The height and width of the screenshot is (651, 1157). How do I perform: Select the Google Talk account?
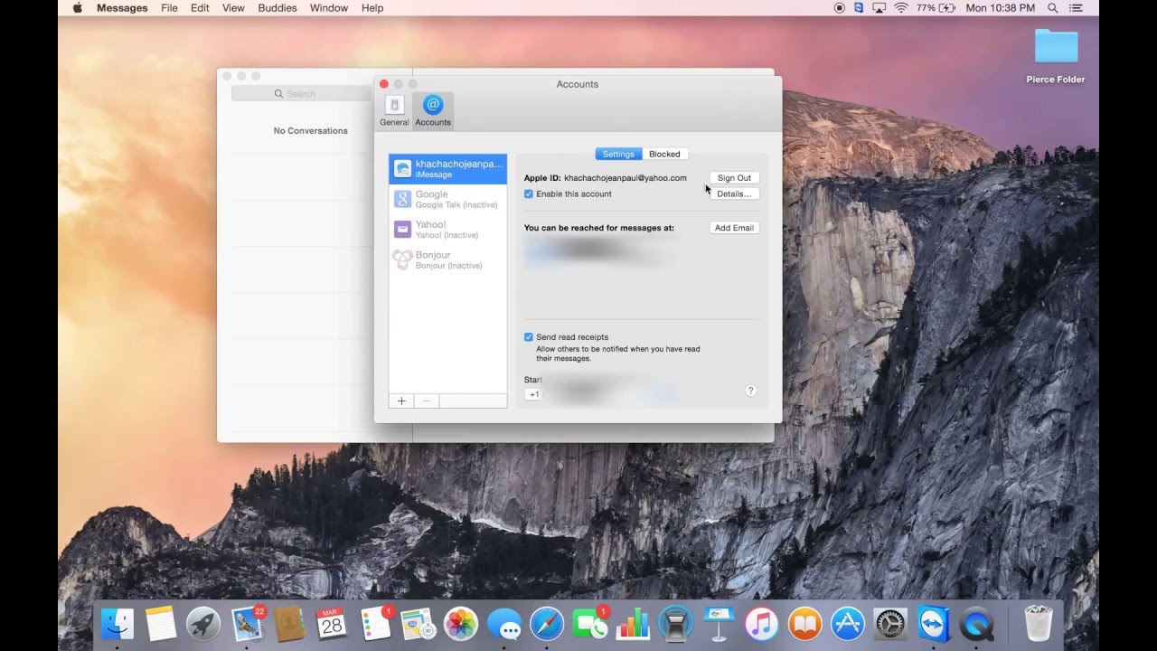pyautogui.click(x=447, y=199)
